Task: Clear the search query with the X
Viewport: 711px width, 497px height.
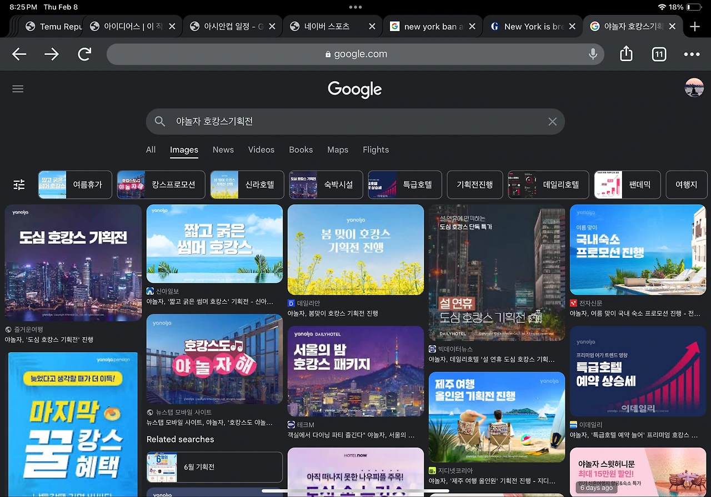Action: (552, 121)
